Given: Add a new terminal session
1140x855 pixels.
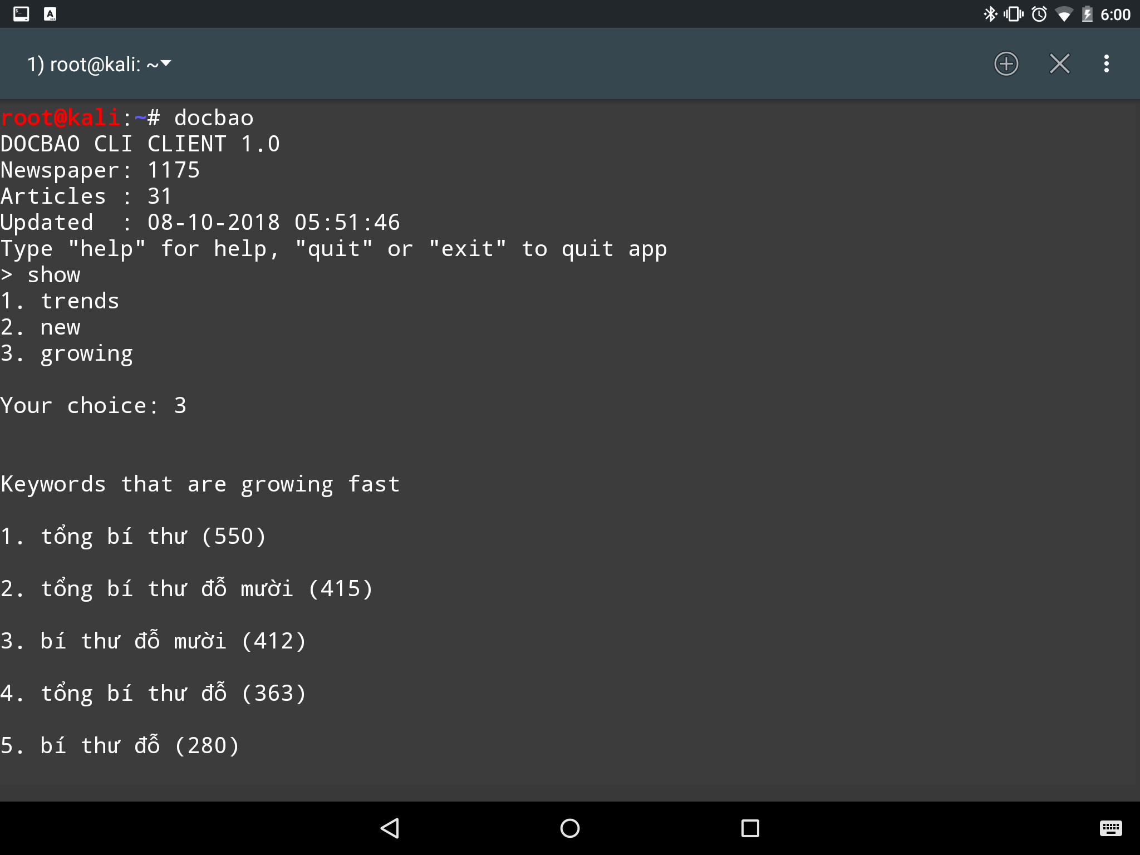Looking at the screenshot, I should [1006, 63].
